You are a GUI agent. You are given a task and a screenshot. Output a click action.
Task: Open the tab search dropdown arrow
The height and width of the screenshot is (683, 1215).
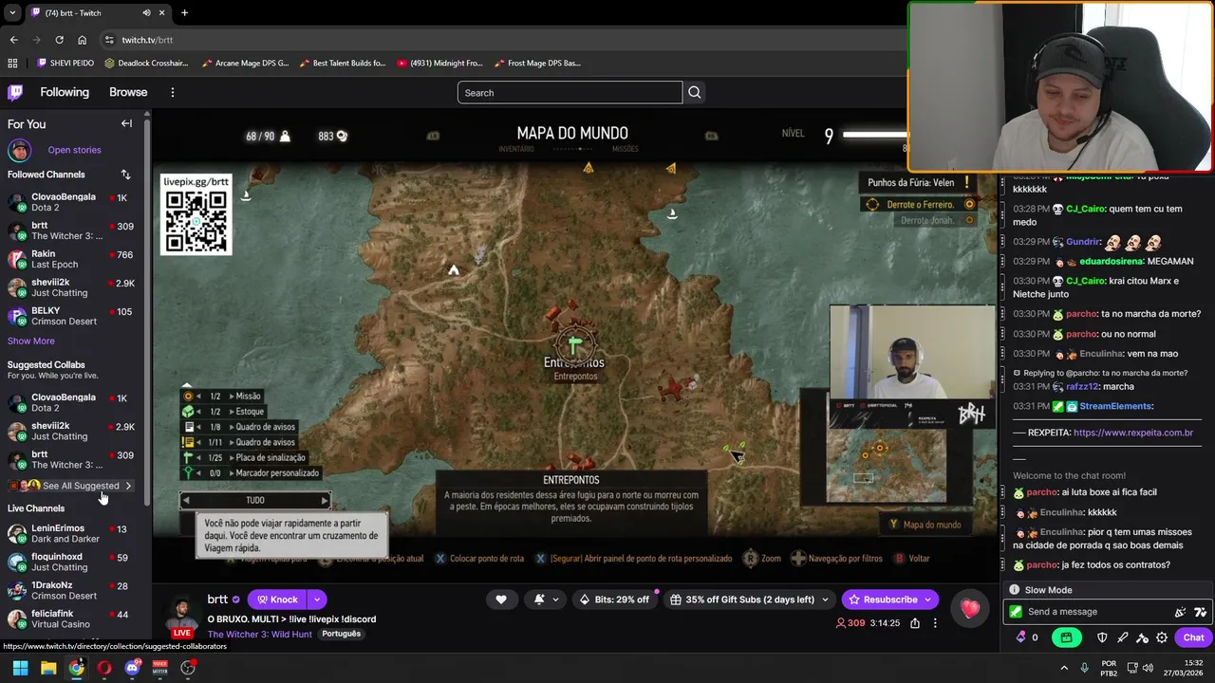click(x=12, y=12)
